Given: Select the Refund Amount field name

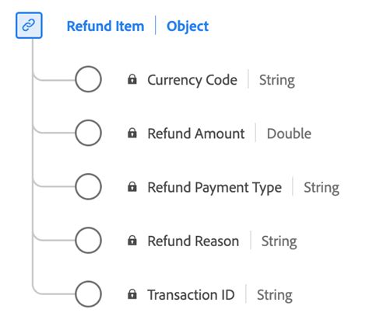Looking at the screenshot, I should (x=196, y=134).
